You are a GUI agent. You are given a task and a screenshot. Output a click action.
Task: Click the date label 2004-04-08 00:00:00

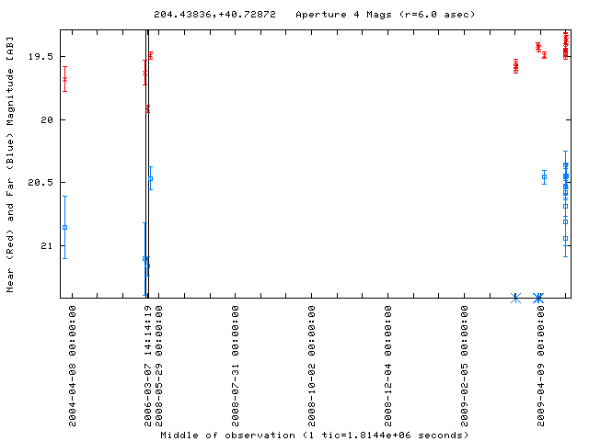tap(72, 366)
